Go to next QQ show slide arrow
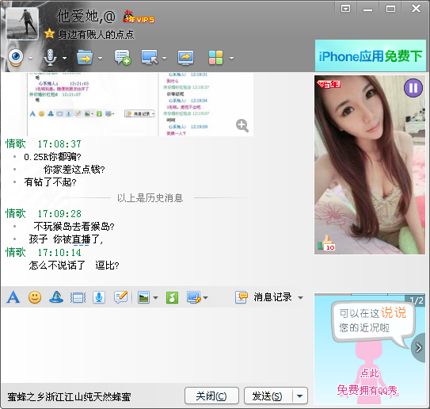Screen dimensions: 430x409 point(419,347)
